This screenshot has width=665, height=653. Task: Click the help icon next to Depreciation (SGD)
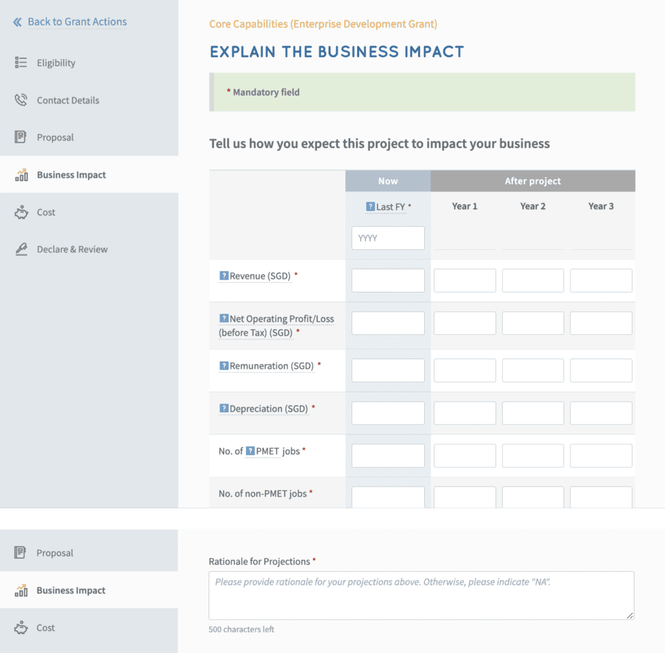point(224,408)
